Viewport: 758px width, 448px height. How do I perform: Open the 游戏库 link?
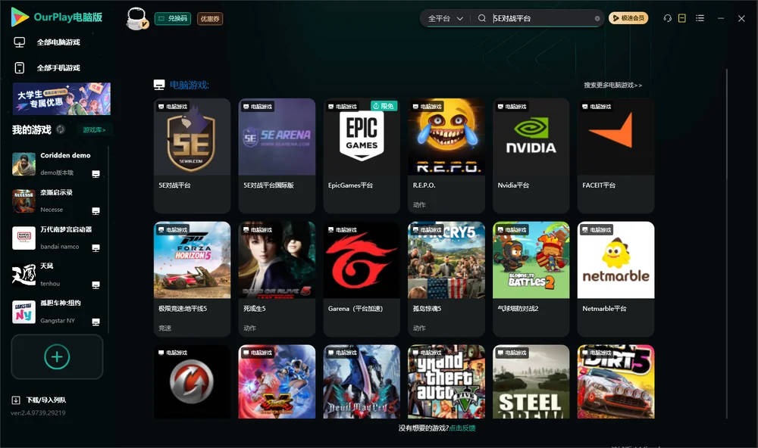tap(94, 130)
